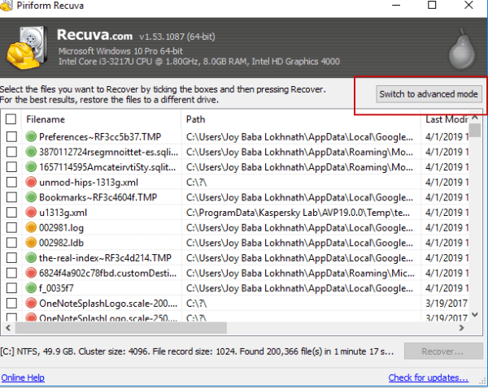Tick checkbox for Preferences~RF3cc5b37.TMP
This screenshot has height=388, width=488.
pyautogui.click(x=11, y=136)
